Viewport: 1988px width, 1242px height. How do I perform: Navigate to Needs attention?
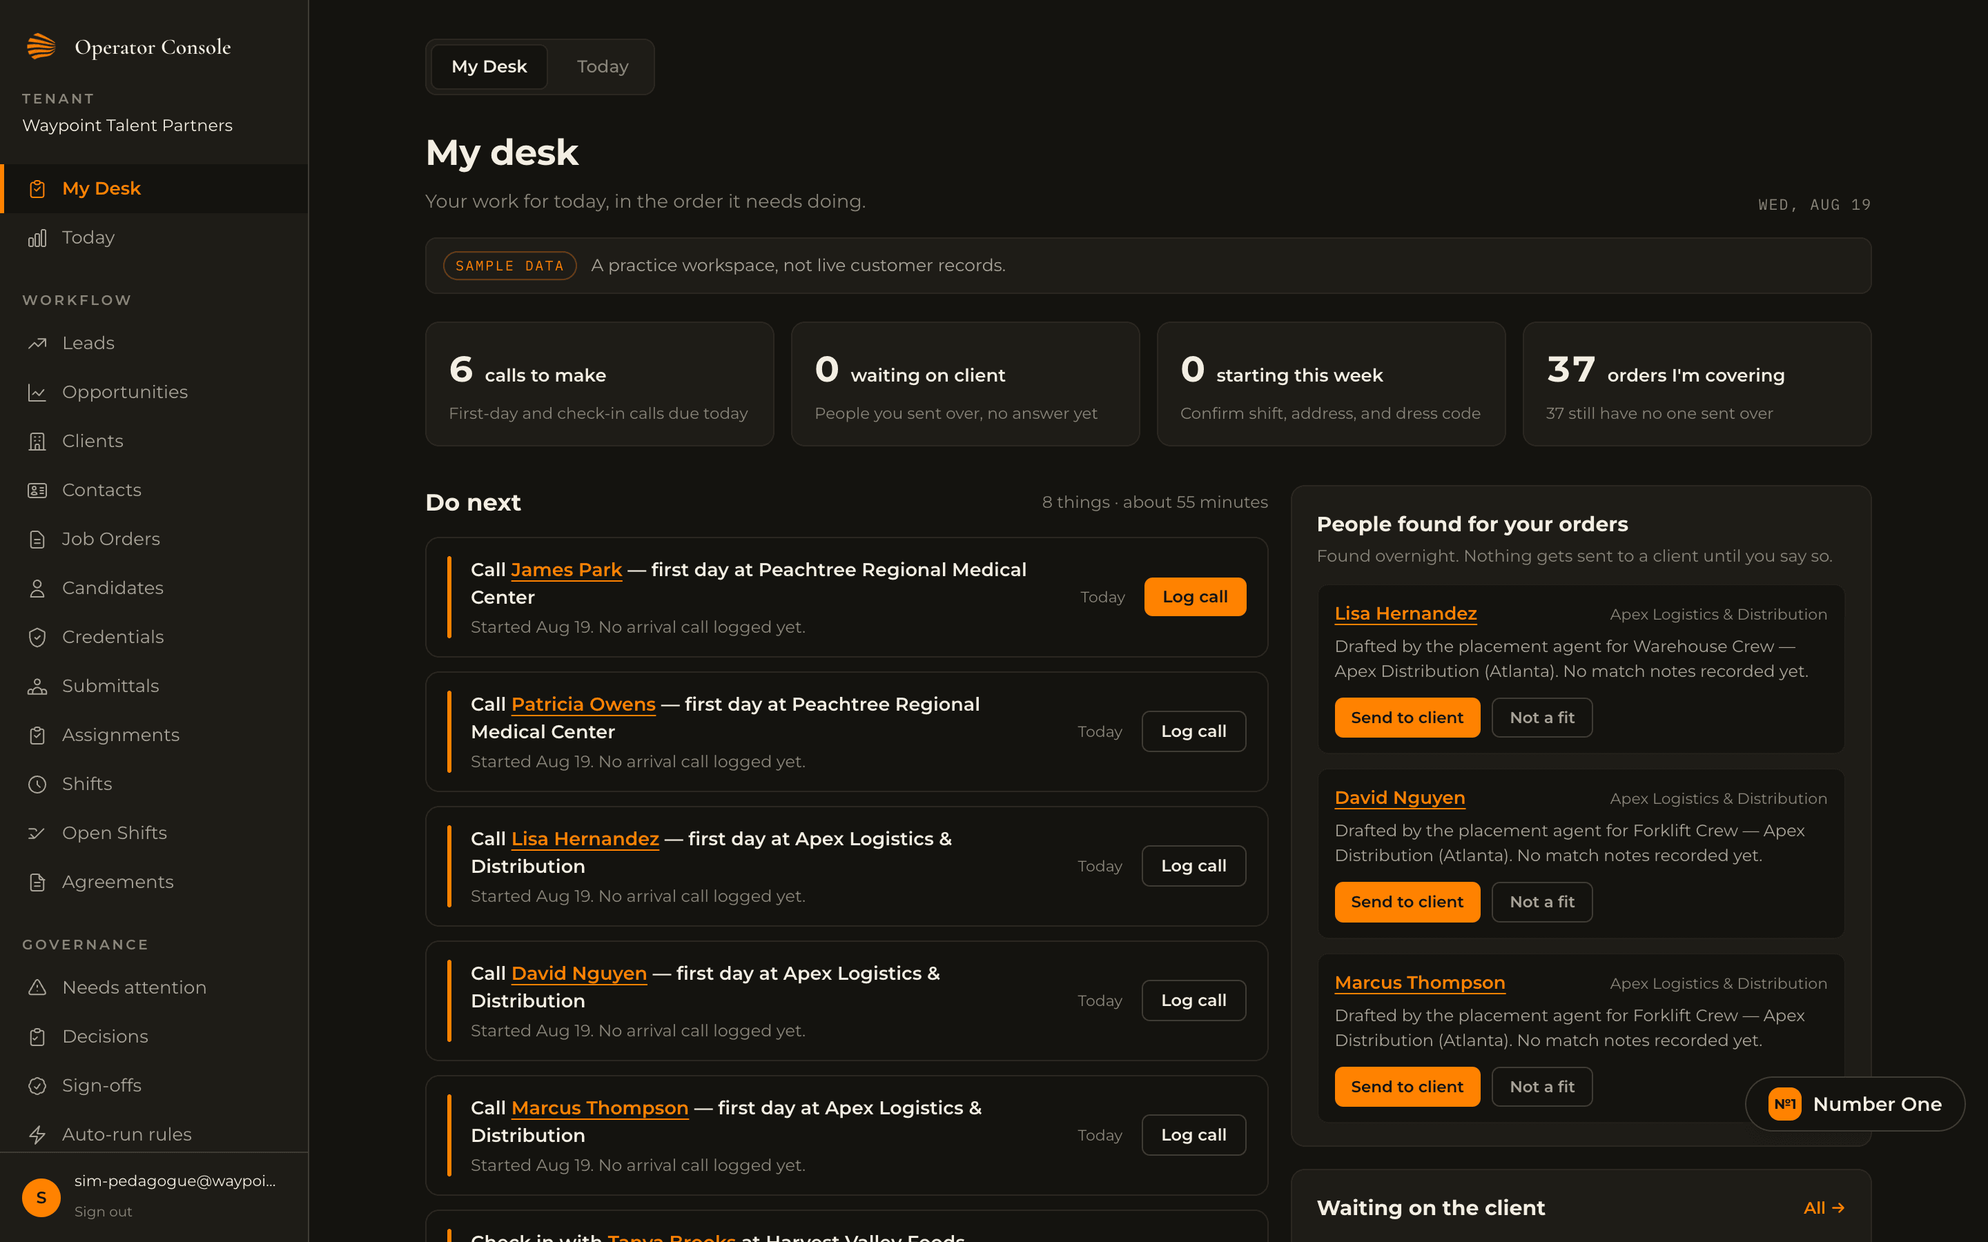[155, 987]
